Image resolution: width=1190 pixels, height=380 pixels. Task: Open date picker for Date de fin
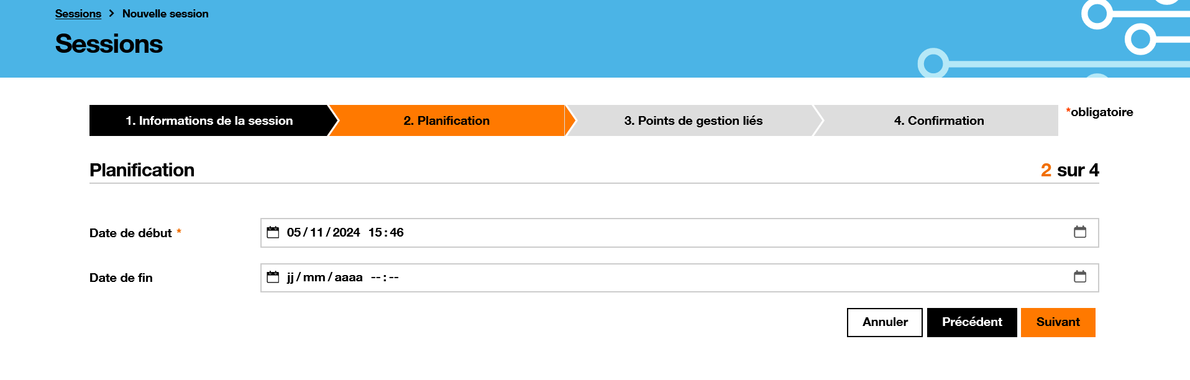pos(1079,276)
